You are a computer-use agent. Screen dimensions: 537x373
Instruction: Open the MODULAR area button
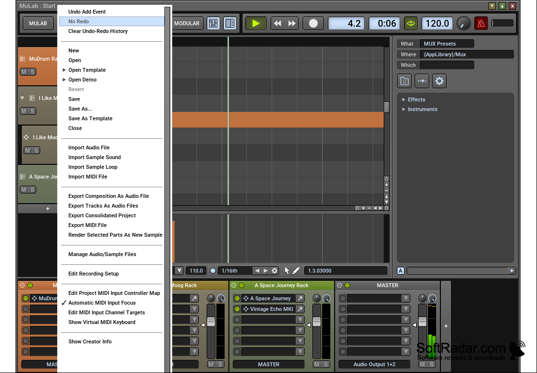click(x=187, y=23)
